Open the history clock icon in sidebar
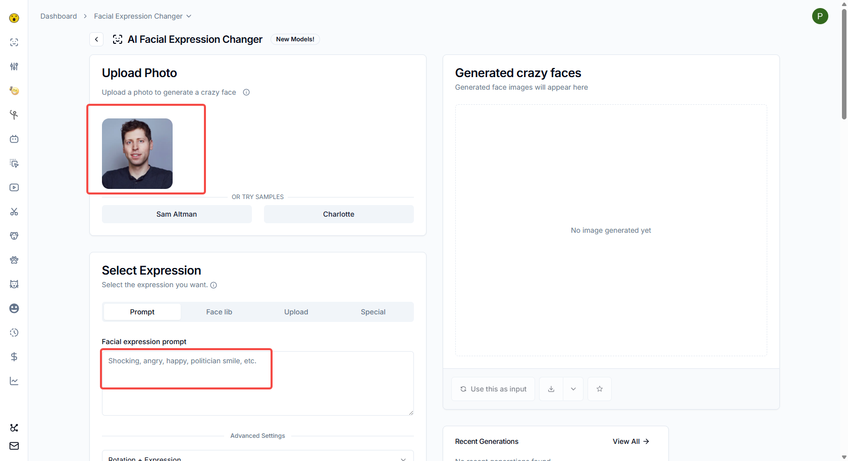Viewport: 848px width, 461px height. click(14, 333)
